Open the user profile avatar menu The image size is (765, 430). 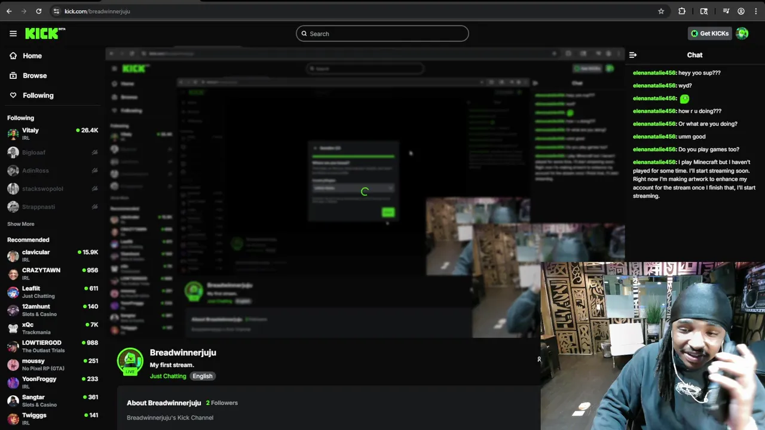742,33
